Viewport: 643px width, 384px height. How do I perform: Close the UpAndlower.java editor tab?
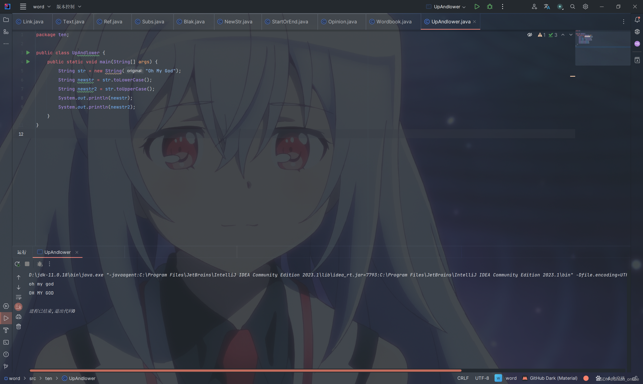474,22
